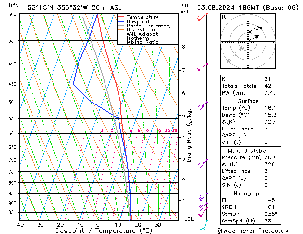Click the 850 hPa wind barb
The height and width of the screenshot is (234, 303).
202,197
